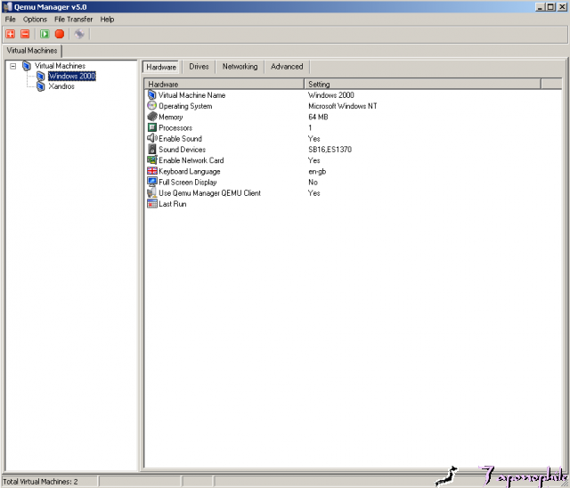The width and height of the screenshot is (570, 488).
Task: Click the Last Run calendar icon
Action: pyautogui.click(x=152, y=204)
